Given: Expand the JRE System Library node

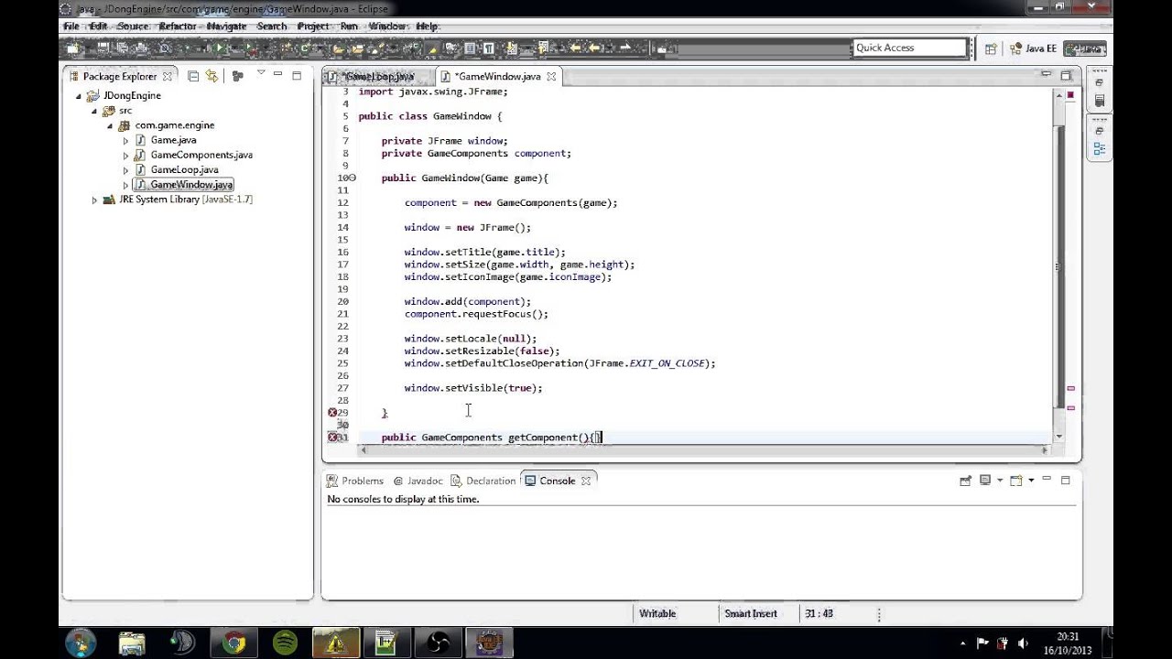Looking at the screenshot, I should point(94,200).
